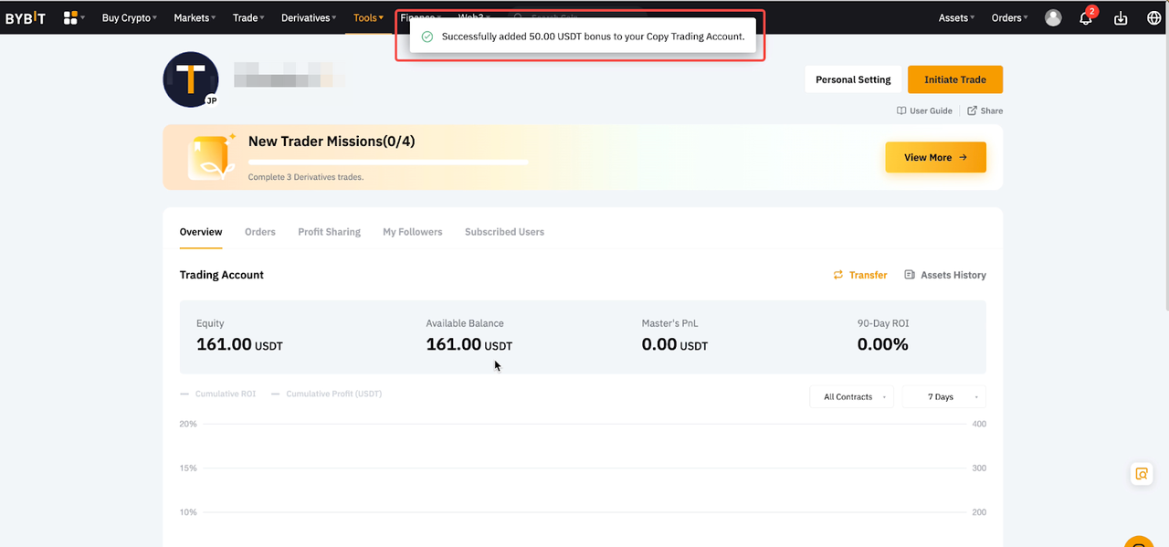Expand the 7 Days period dropdown
This screenshot has width=1169, height=547.
[943, 396]
